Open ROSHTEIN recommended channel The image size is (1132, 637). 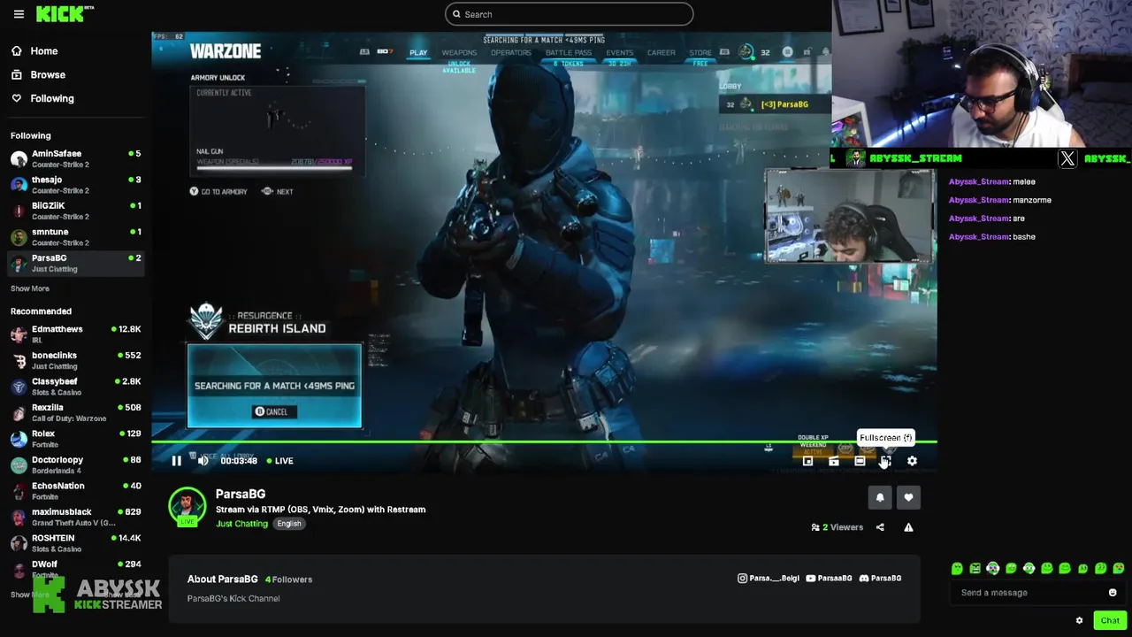75,542
